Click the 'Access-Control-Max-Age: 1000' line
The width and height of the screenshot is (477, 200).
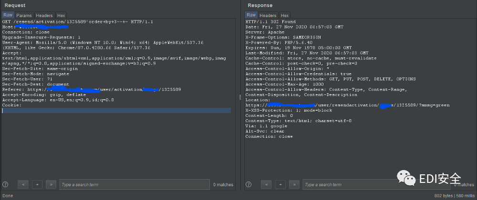point(284,84)
